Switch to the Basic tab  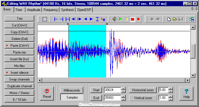pos(7,9)
